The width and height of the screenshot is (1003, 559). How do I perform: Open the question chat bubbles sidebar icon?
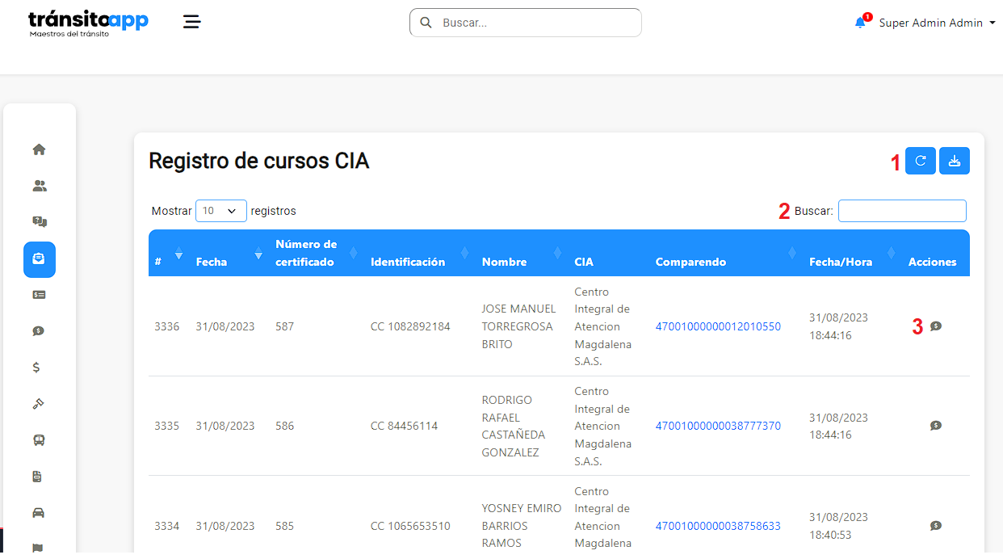tap(39, 222)
